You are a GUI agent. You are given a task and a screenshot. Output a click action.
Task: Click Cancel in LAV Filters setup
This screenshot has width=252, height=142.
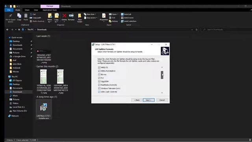162,100
